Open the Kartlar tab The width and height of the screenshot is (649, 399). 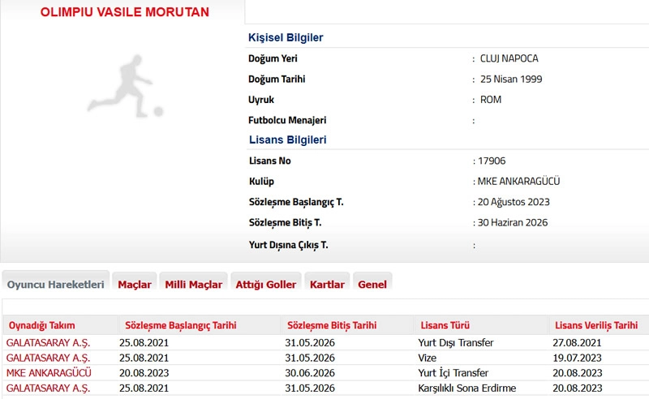click(x=327, y=285)
